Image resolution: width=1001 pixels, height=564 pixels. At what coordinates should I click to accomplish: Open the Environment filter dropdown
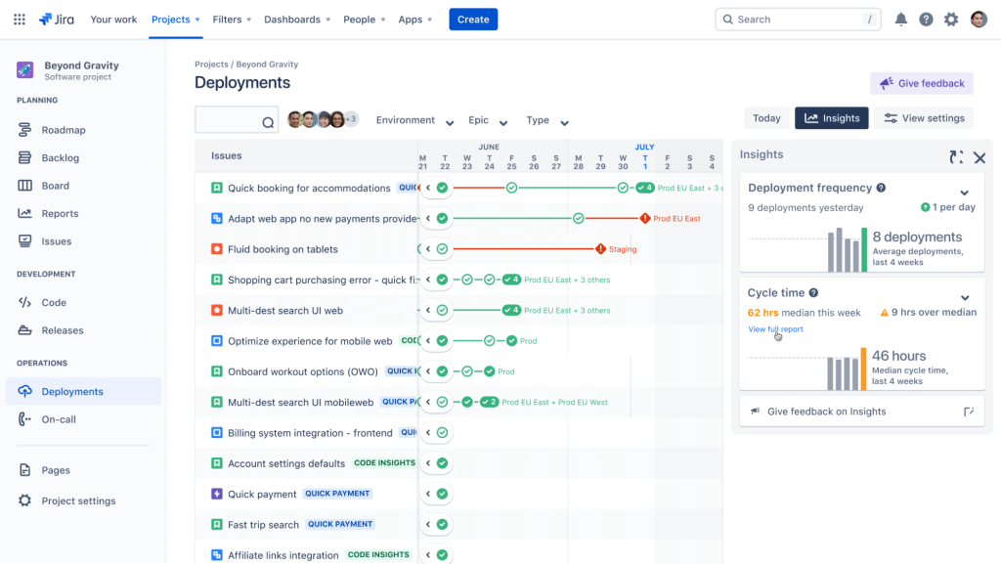414,120
